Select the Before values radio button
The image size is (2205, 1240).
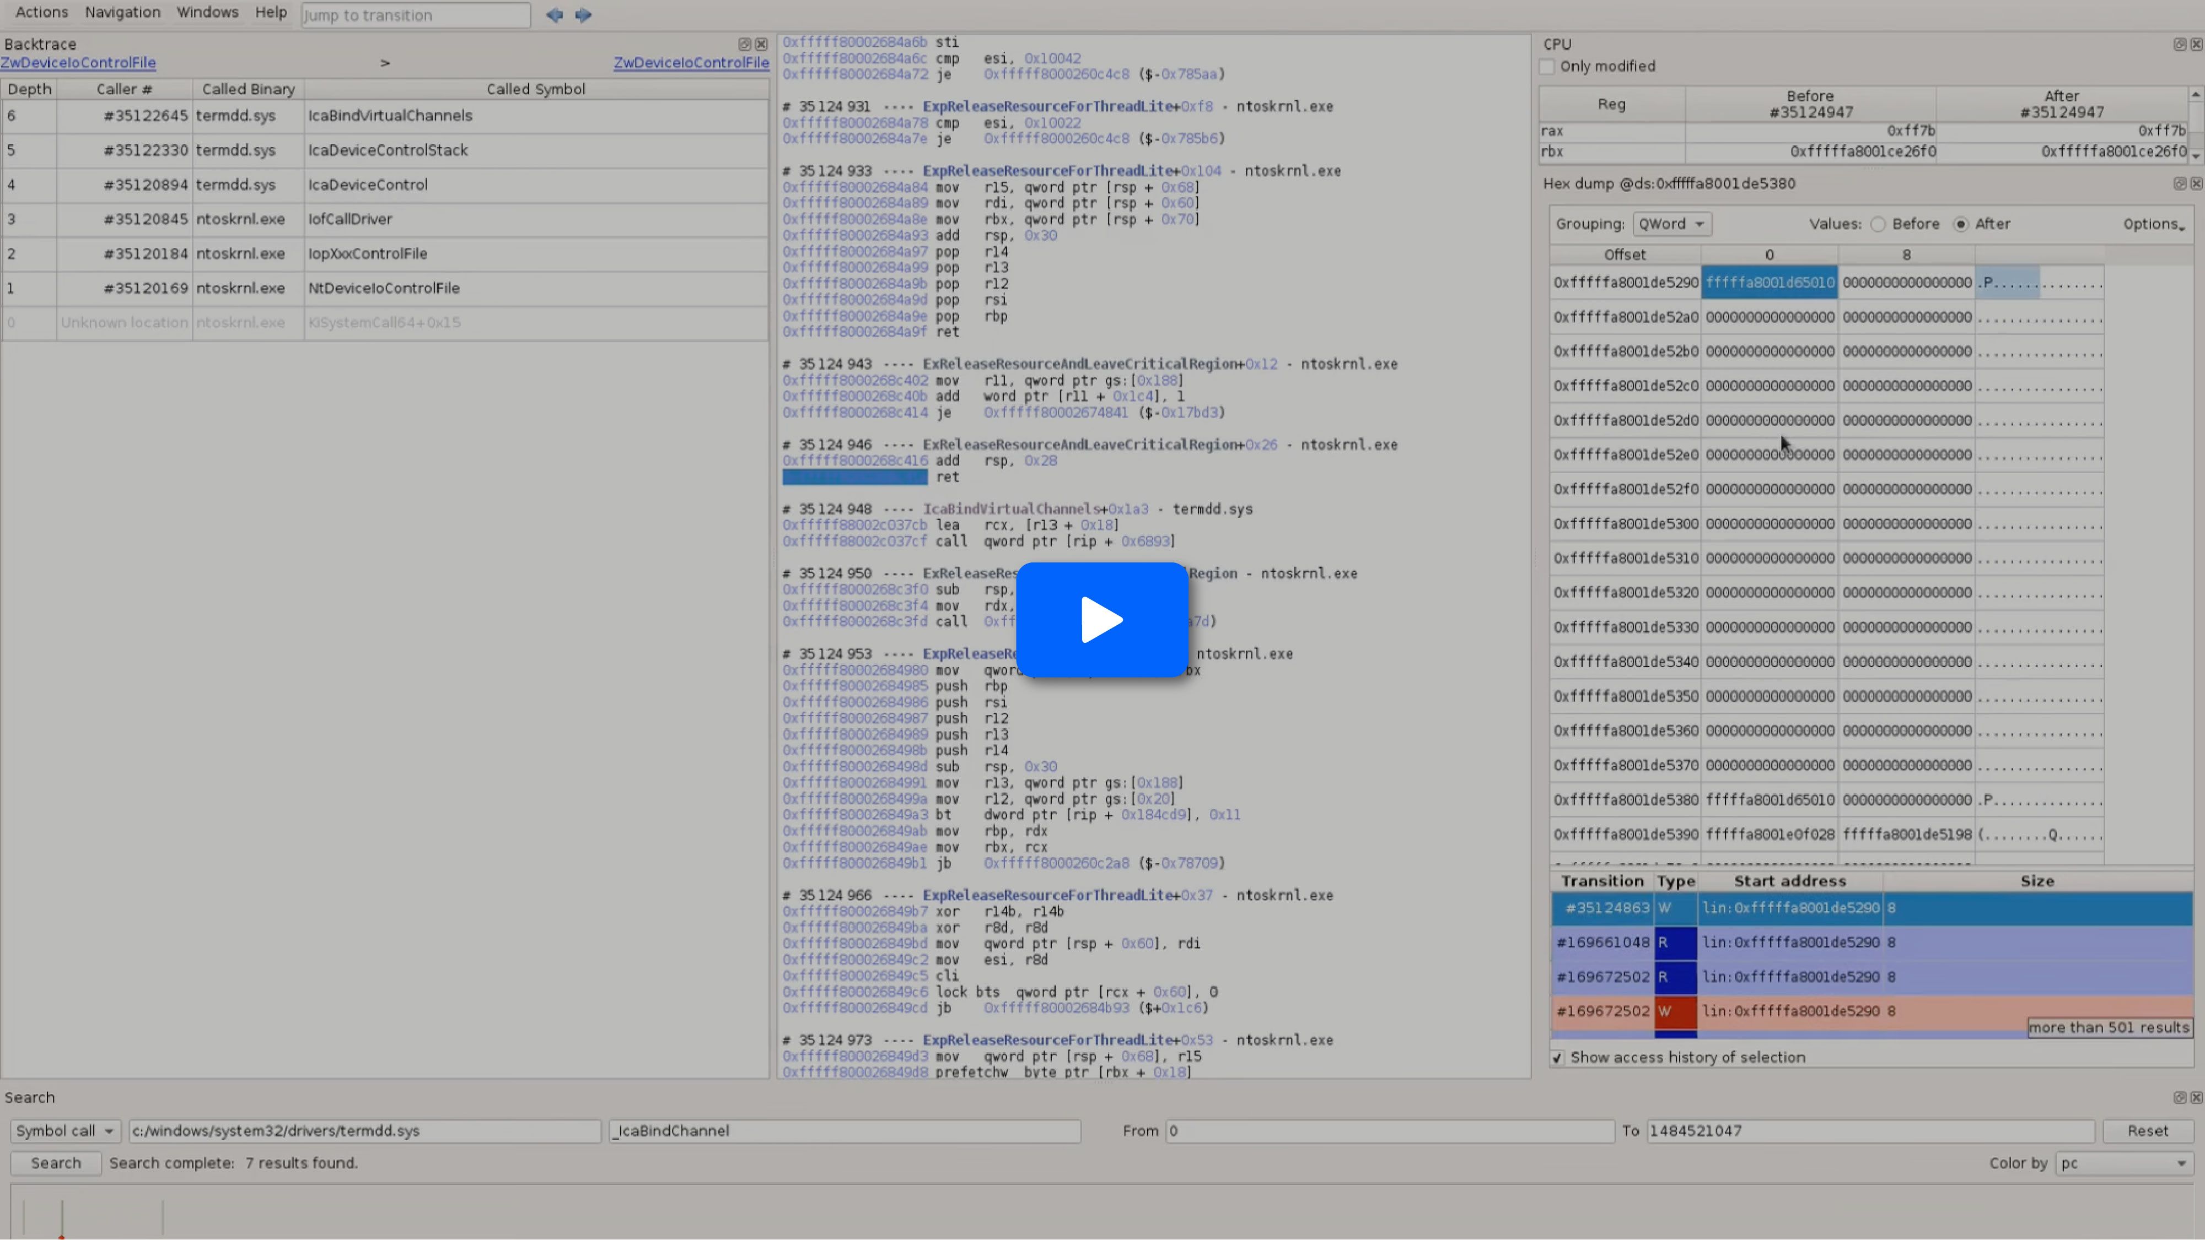[1878, 224]
